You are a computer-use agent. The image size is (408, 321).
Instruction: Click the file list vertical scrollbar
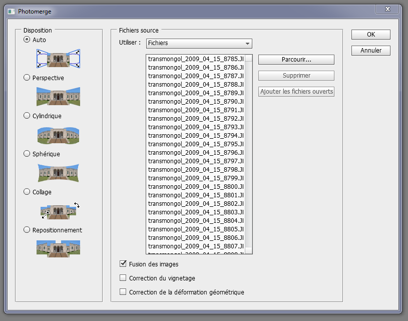point(249,150)
